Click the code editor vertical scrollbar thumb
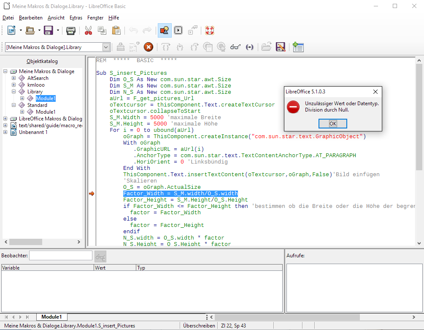This screenshot has height=330, width=424. (419, 117)
